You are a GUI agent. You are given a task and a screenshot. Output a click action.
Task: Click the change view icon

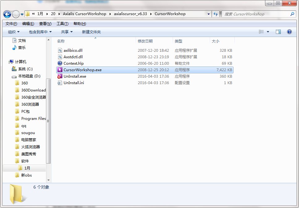(x=261, y=32)
